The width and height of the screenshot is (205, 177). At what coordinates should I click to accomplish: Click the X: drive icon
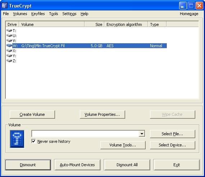pos(9,50)
